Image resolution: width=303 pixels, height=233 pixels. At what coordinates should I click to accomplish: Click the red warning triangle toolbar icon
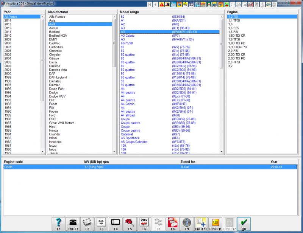(162, 4)
